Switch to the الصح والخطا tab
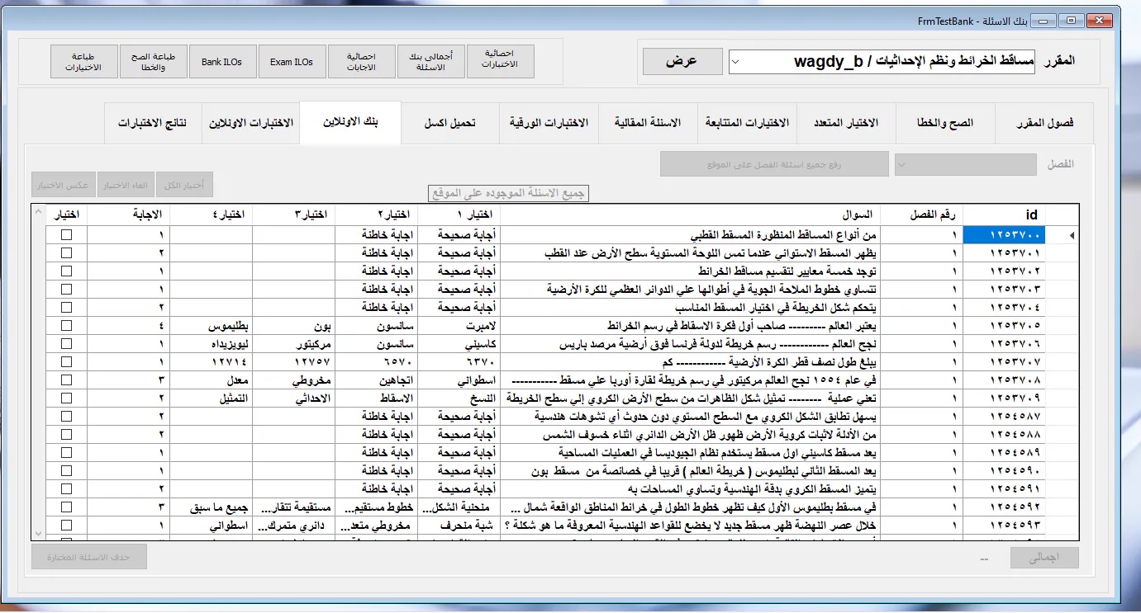Viewport: 1141px width, 613px height. (x=945, y=123)
